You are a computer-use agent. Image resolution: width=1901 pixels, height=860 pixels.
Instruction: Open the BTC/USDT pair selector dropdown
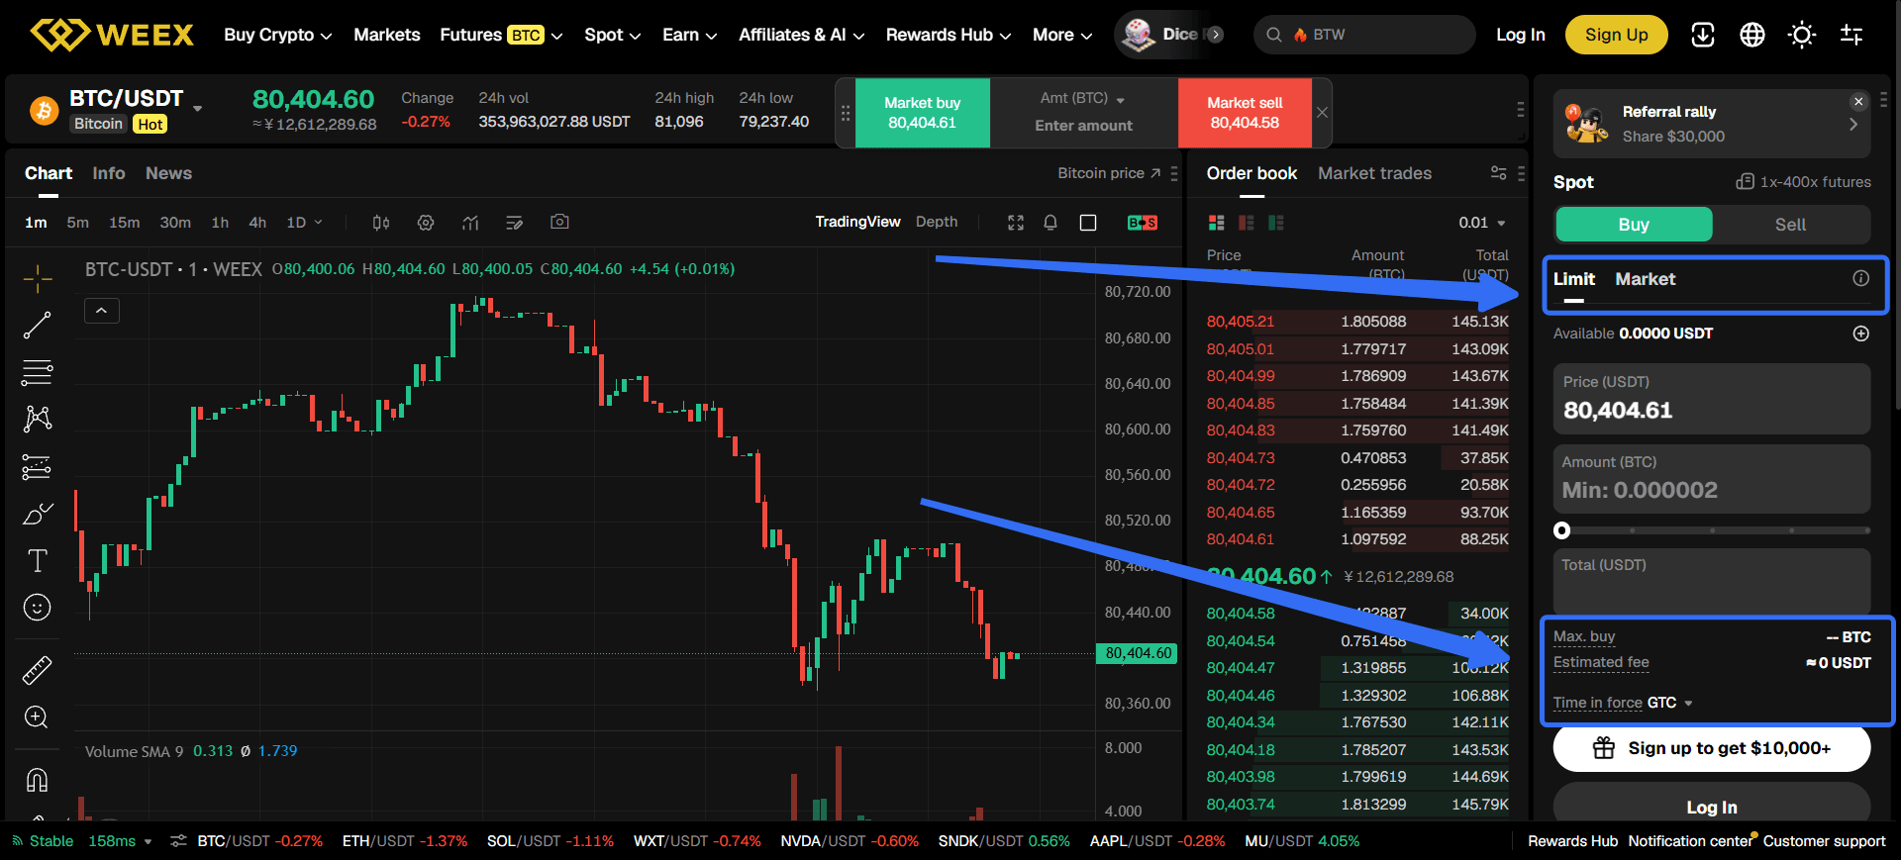pyautogui.click(x=198, y=108)
